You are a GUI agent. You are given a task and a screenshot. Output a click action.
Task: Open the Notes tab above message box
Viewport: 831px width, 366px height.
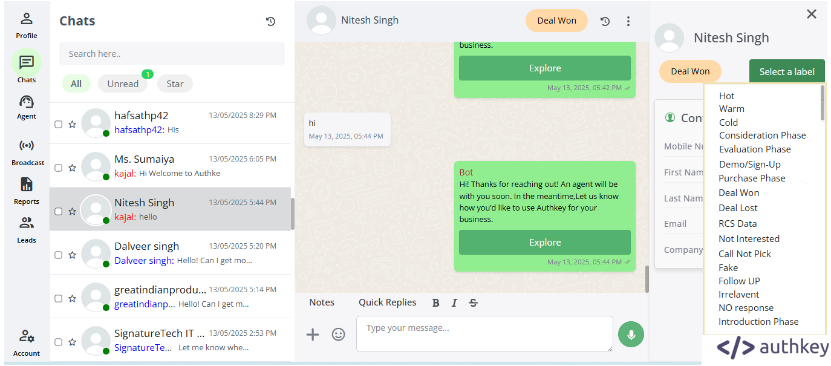(x=322, y=302)
